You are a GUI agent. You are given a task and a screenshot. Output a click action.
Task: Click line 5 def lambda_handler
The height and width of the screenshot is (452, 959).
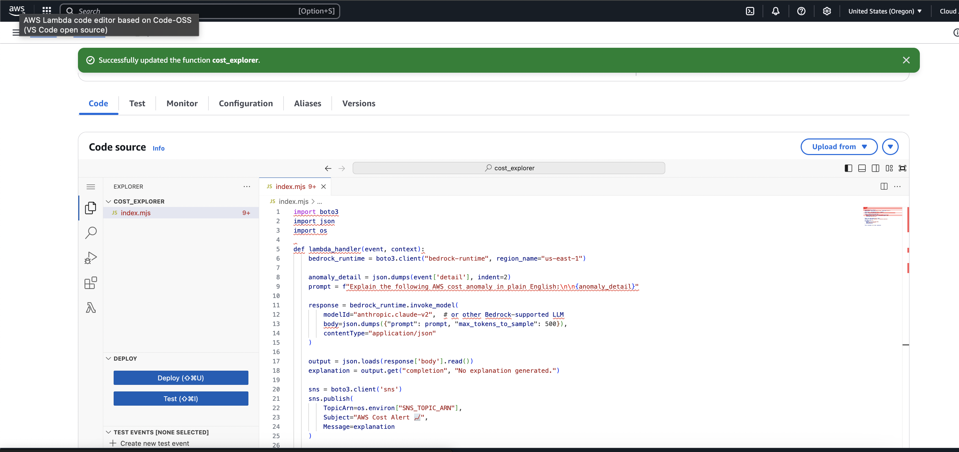[x=359, y=249]
